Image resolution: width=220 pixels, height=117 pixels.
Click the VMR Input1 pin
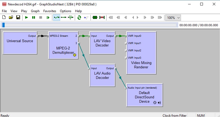pos(126,43)
